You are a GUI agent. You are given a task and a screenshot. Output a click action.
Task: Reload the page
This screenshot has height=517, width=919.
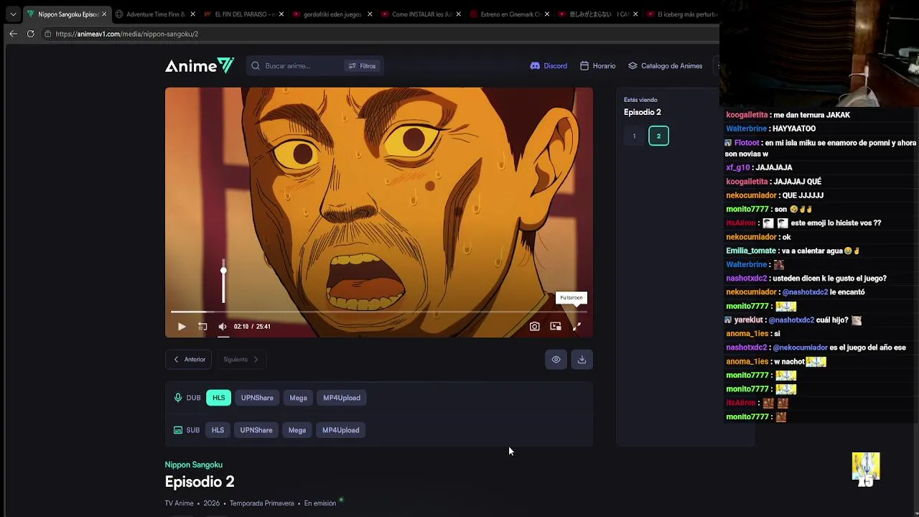click(x=30, y=34)
